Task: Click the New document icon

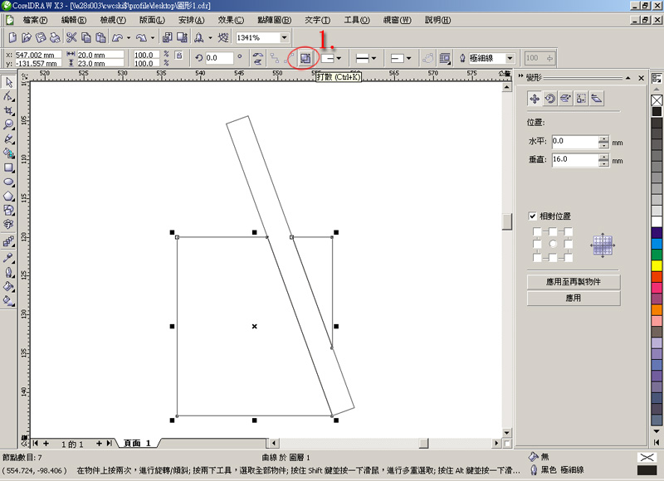Action: [12, 37]
